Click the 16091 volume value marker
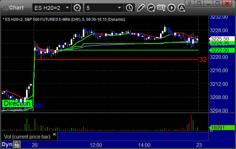This screenshot has height=149, width=236. (222, 128)
